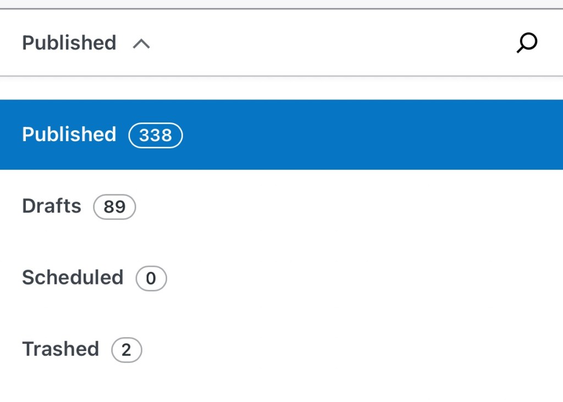563x402 pixels.
Task: Click the 0 scheduled count badge
Action: point(151,278)
